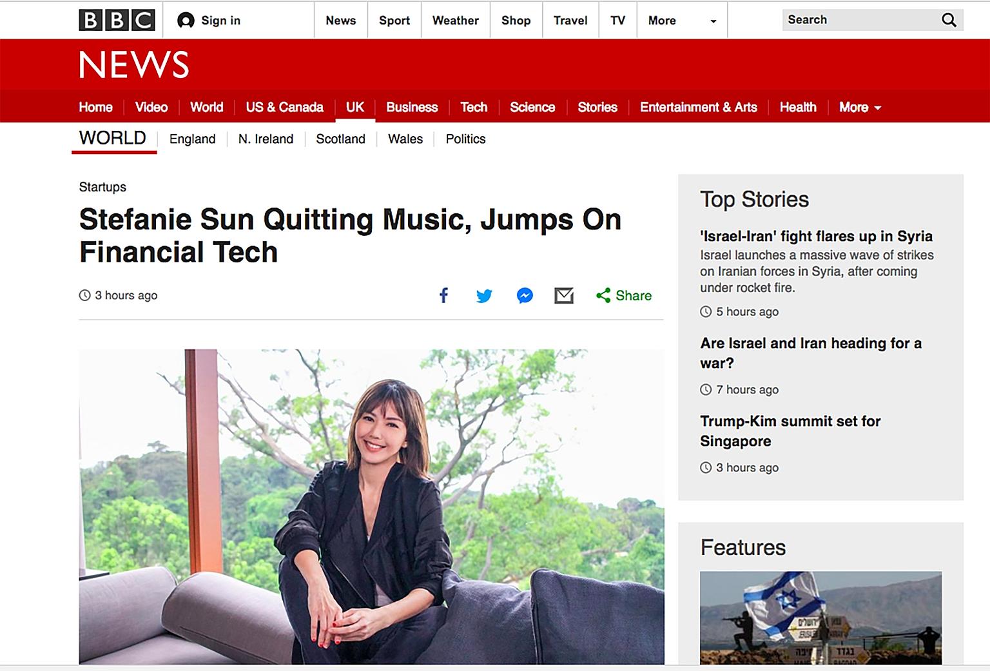This screenshot has height=671, width=990.
Task: Open the More dropdown in the top navigation
Action: point(662,20)
